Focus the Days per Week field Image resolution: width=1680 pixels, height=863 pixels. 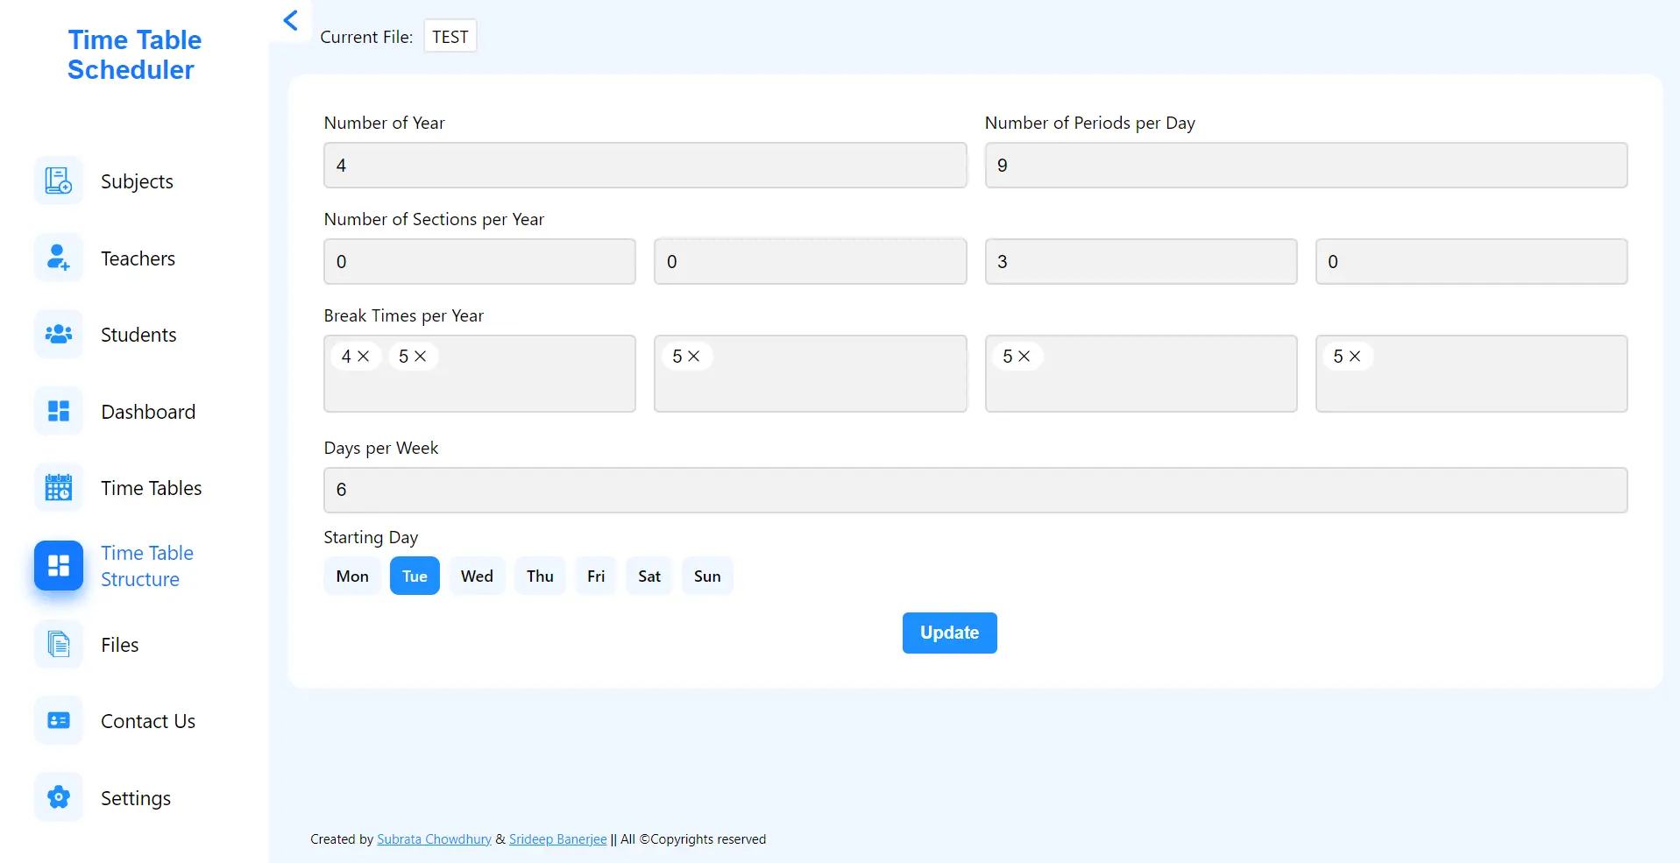975,490
